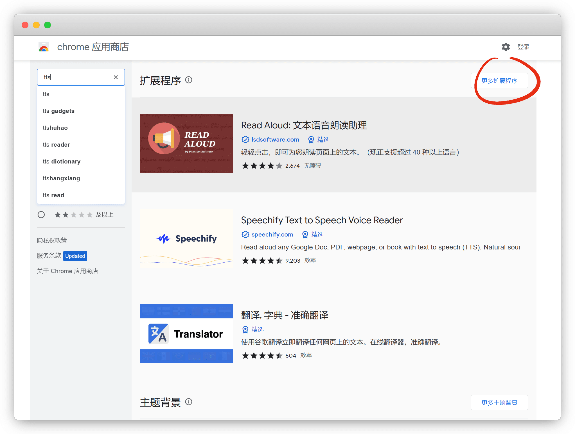Open Speechify extension thumbnail

tap(186, 239)
